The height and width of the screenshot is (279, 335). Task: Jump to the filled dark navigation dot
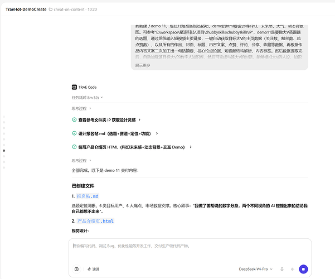(4, 151)
